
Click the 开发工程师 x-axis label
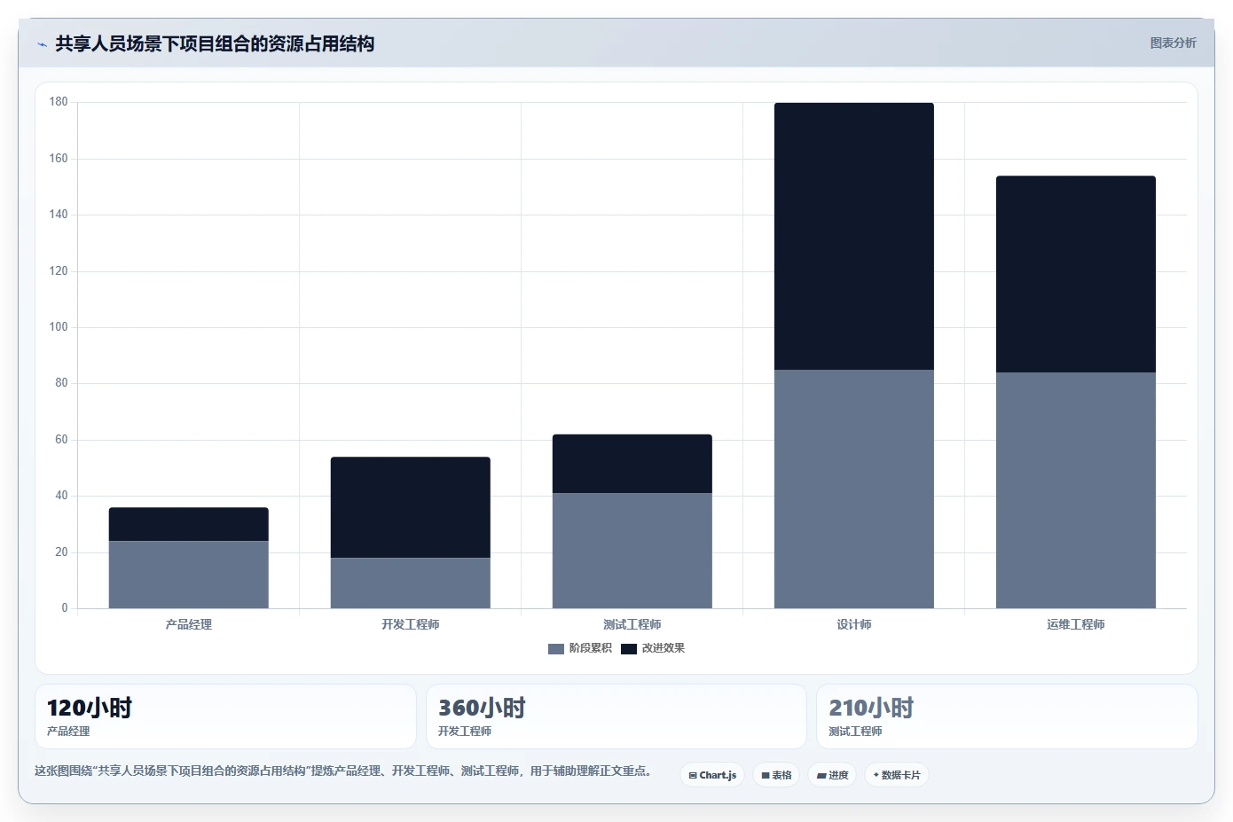pyautogui.click(x=411, y=624)
